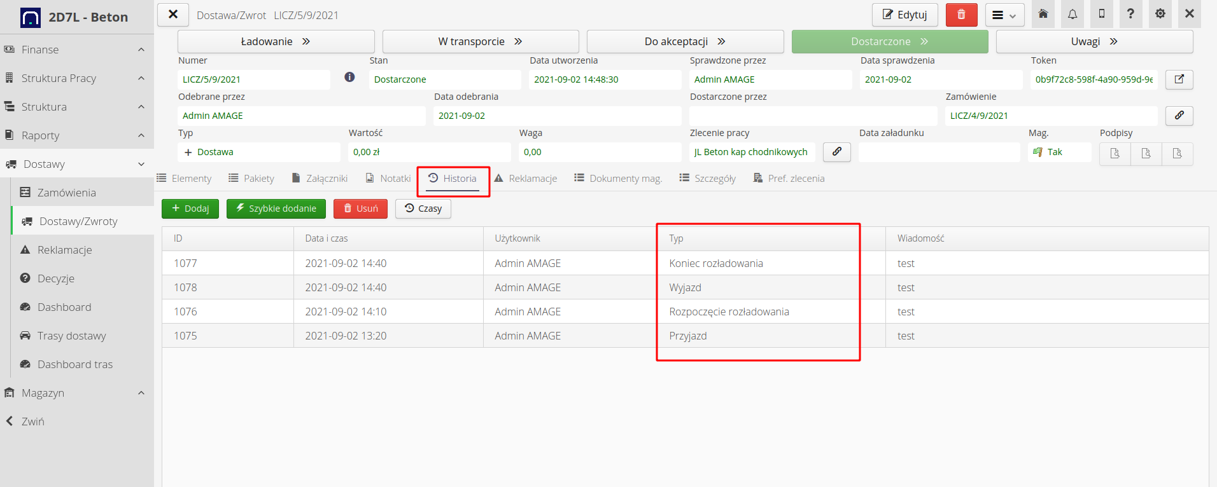The image size is (1217, 487).
Task: Switch to the Elementy tab
Action: pyautogui.click(x=185, y=179)
